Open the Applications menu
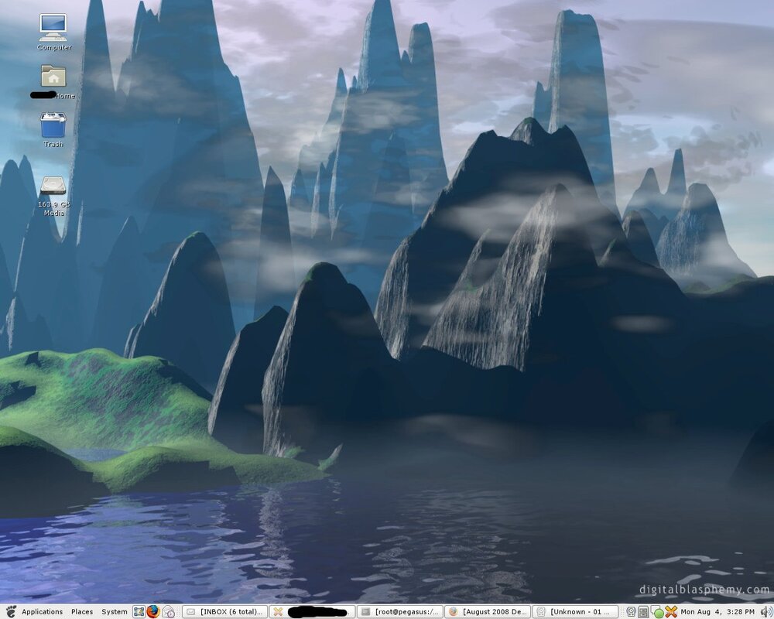The width and height of the screenshot is (774, 619). (42, 612)
